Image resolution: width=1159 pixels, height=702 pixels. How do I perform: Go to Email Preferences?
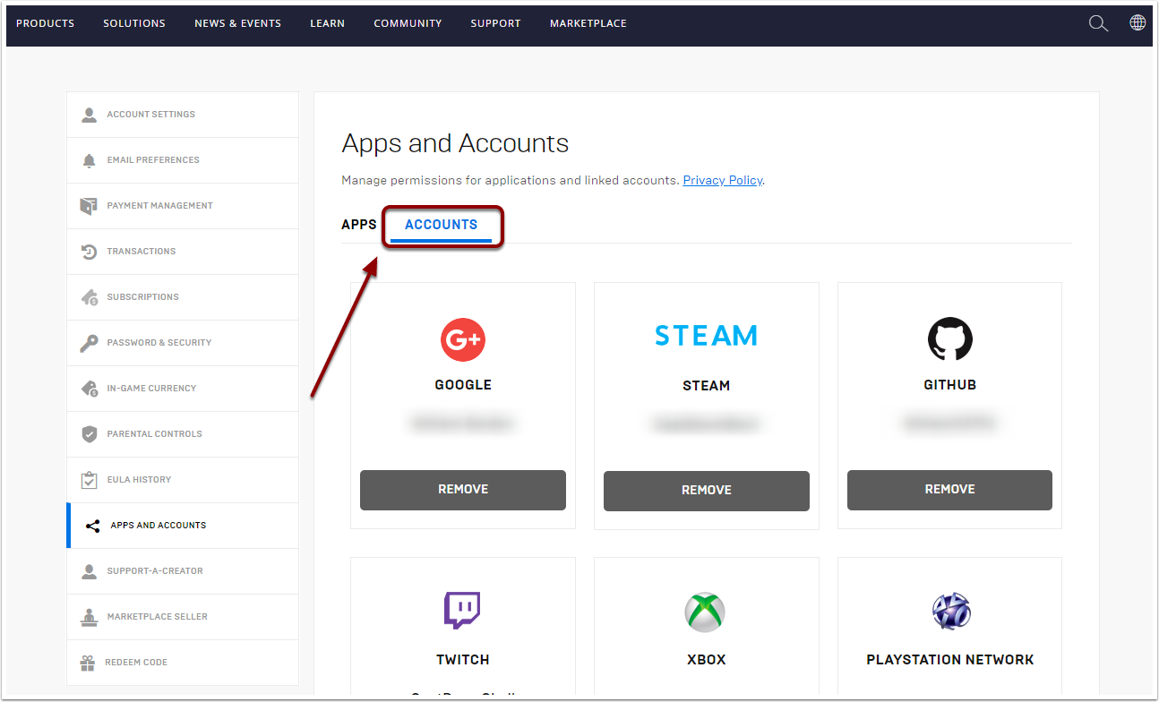183,160
